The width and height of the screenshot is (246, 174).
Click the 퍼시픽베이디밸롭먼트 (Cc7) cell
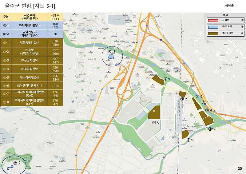[30, 102]
